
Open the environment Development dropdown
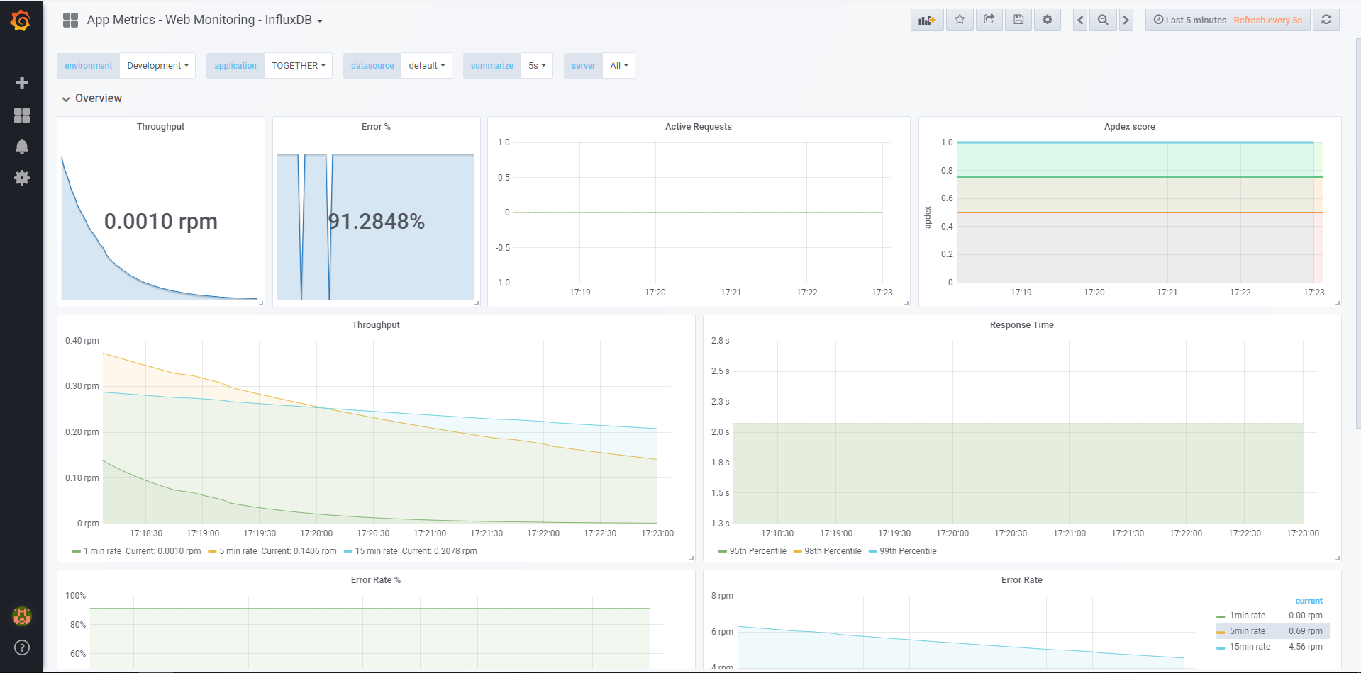point(157,66)
